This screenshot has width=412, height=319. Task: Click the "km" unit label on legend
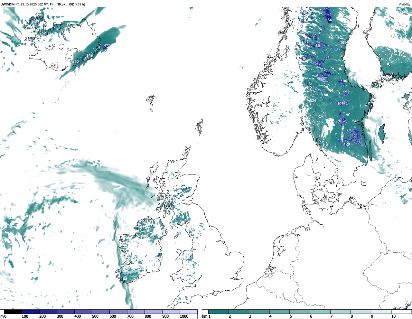click(x=204, y=316)
